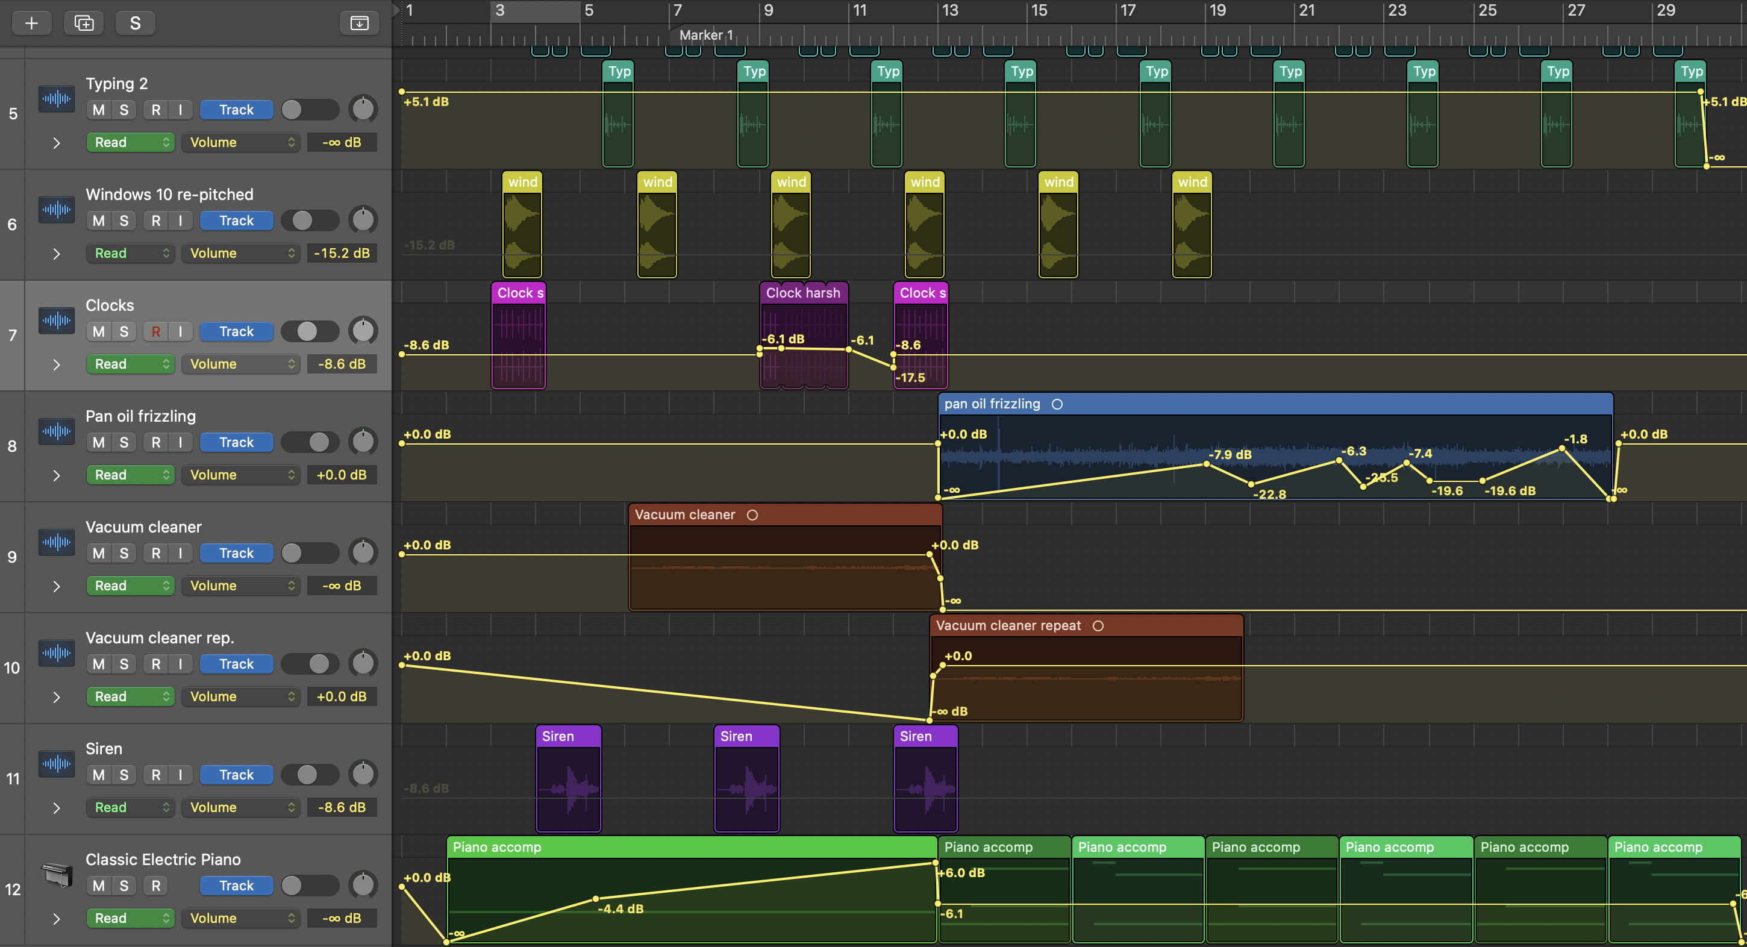Click the loop circle icon on the Vacuum cleaner repeat region
Viewport: 1747px width, 947px height.
(x=1098, y=625)
